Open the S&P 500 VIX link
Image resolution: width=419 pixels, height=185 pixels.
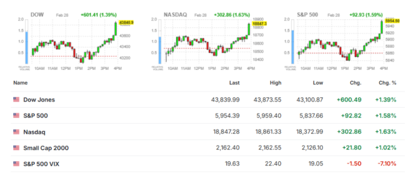point(42,164)
